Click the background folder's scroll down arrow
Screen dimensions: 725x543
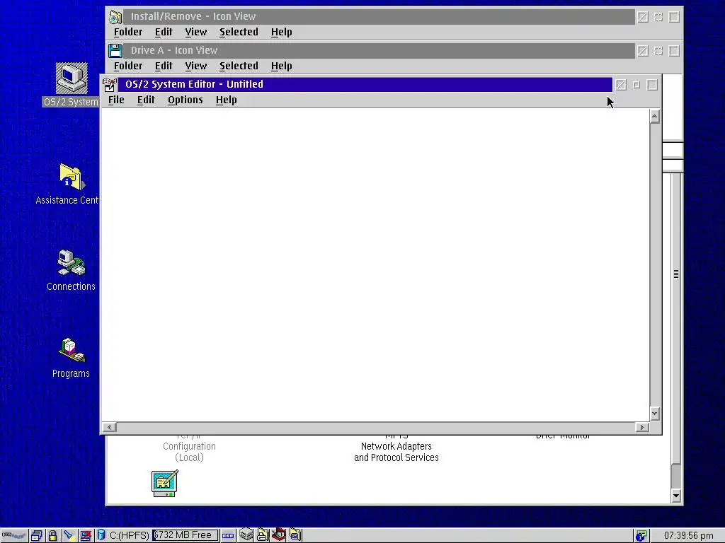coord(676,496)
